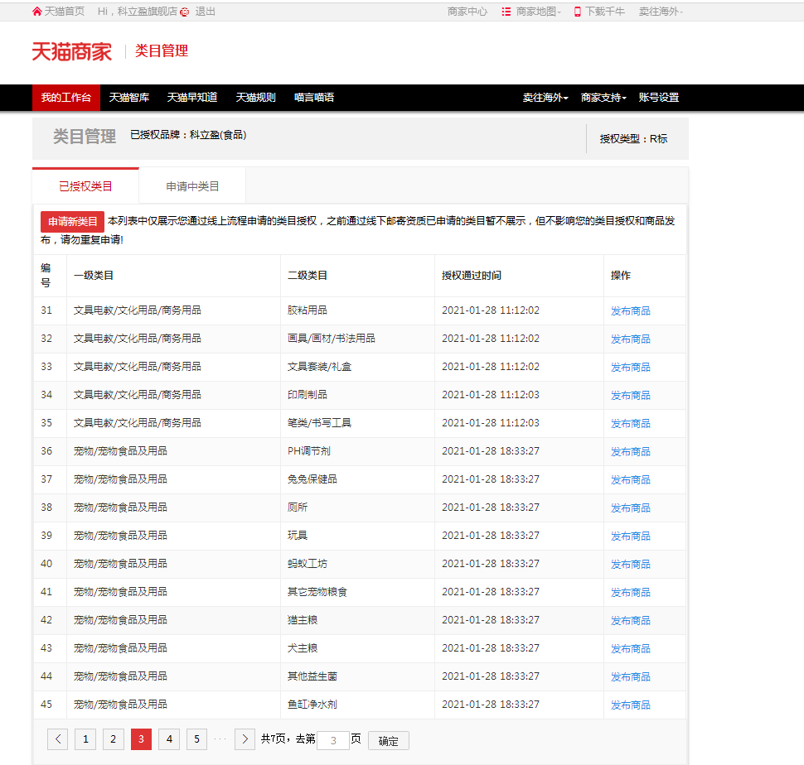Click 发布商品 for 玩具 row
804x765 pixels.
[x=630, y=536]
